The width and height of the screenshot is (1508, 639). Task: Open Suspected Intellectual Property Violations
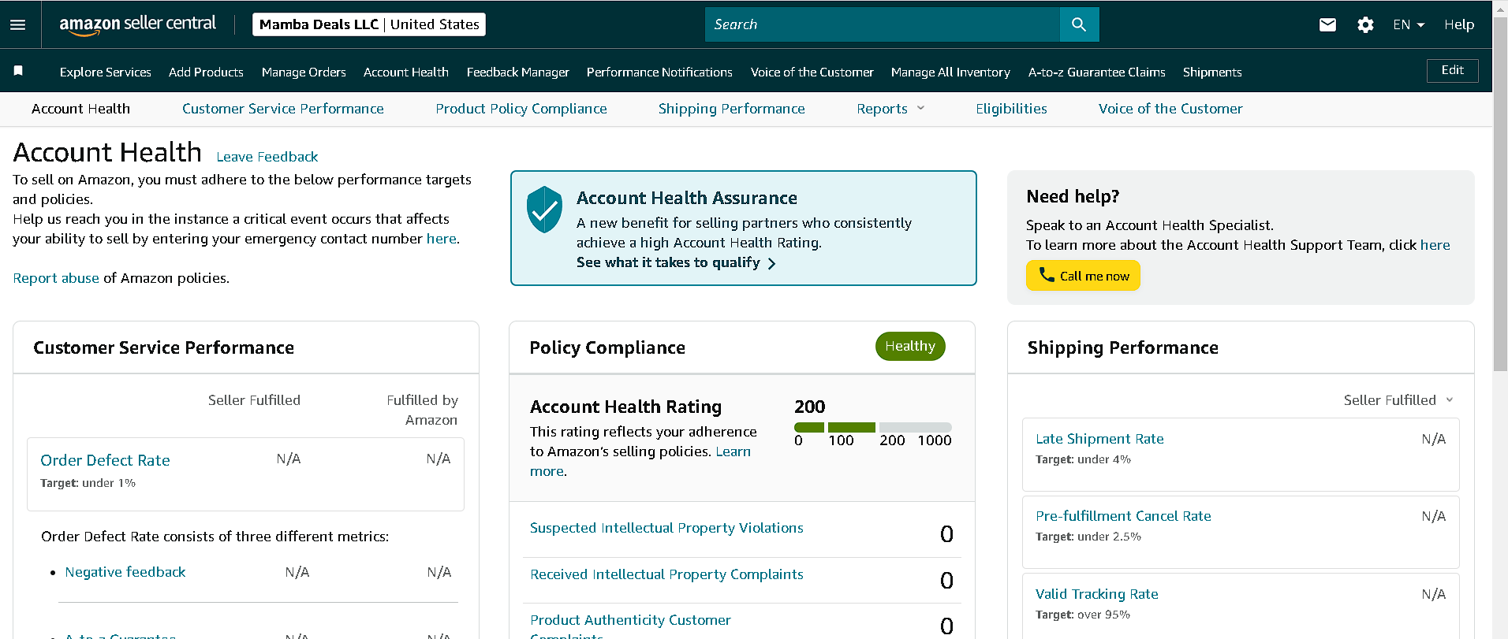[x=666, y=528]
